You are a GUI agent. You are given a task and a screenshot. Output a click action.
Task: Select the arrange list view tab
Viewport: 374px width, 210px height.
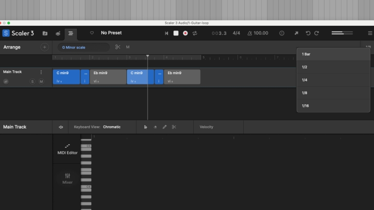70,33
